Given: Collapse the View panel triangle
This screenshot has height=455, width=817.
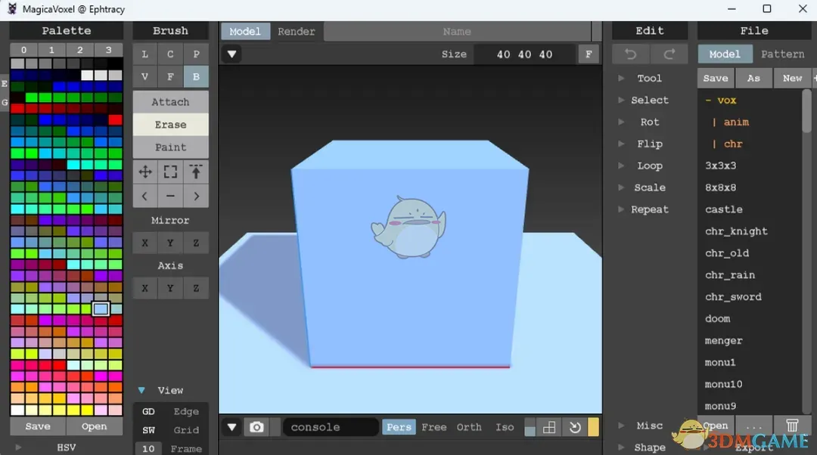Looking at the screenshot, I should point(141,390).
